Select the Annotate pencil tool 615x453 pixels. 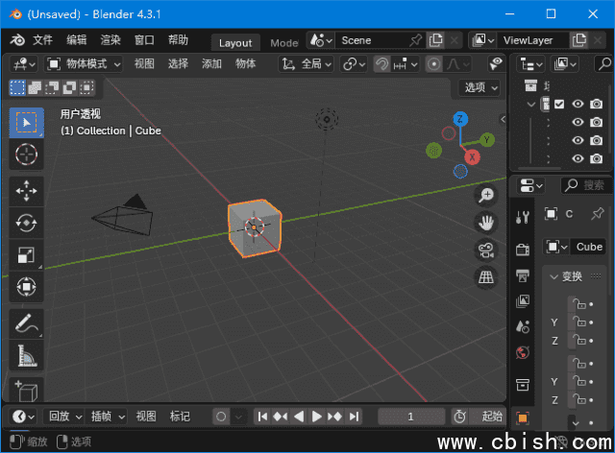point(26,323)
